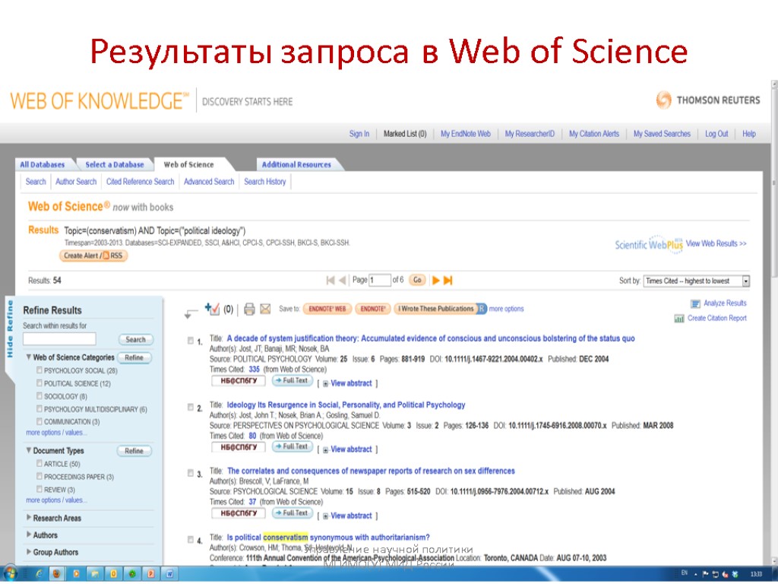Click the ResearcherID R badge icon
This screenshot has height=584, width=778.
[x=482, y=309]
